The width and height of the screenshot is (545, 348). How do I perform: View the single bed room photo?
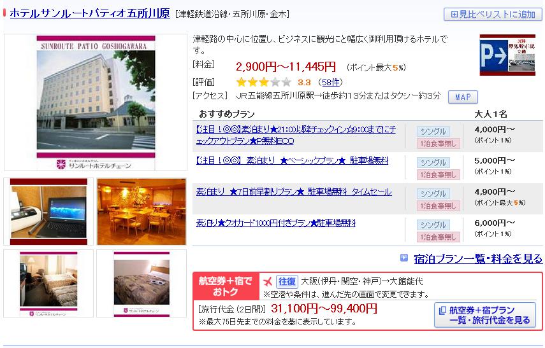[x=142, y=284]
